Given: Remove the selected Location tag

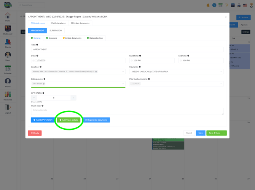Looking at the screenshot, I should pyautogui.click(x=96, y=72).
